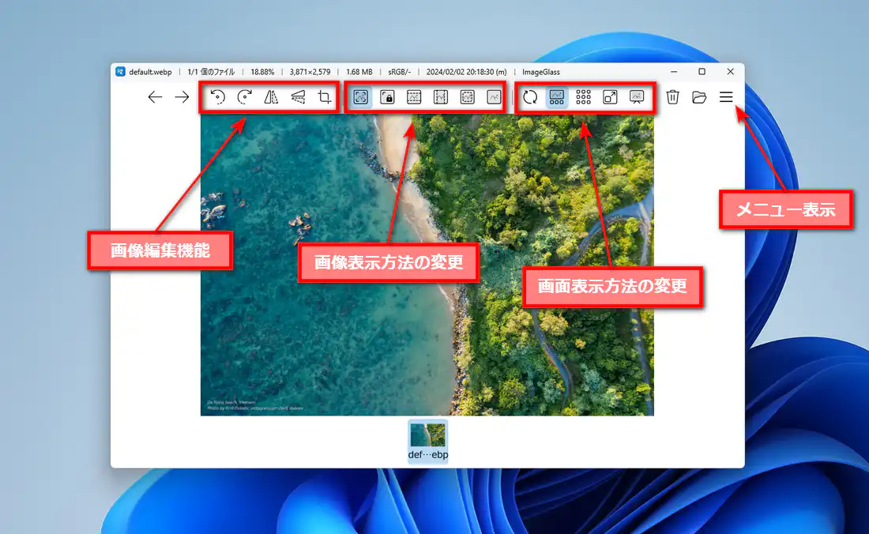Flip the image horizontally
Viewport: 869px width, 534px height.
point(271,97)
